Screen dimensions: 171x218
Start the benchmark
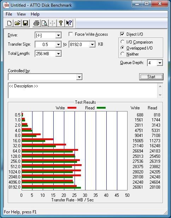(151, 77)
